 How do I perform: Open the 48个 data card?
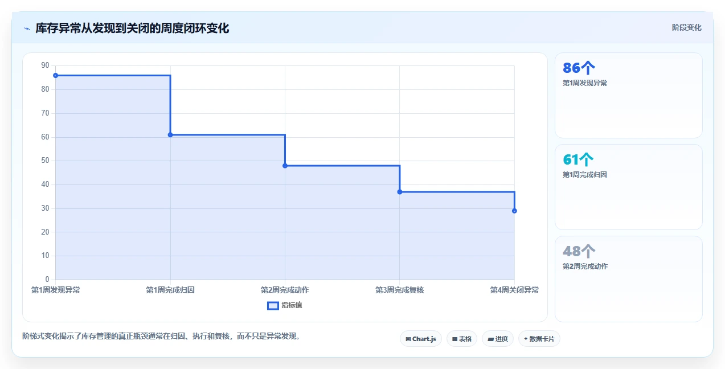pyautogui.click(x=629, y=279)
